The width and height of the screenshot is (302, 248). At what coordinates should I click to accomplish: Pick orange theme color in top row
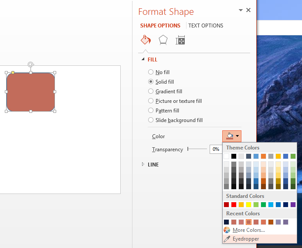click(x=264, y=156)
